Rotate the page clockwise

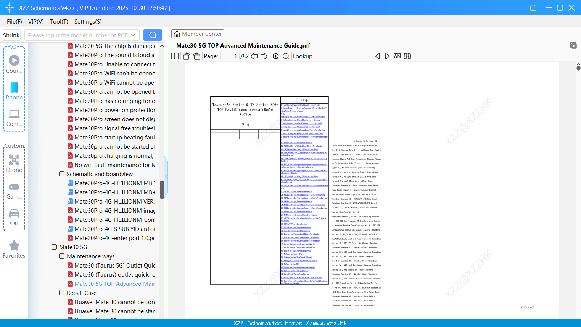(x=196, y=56)
